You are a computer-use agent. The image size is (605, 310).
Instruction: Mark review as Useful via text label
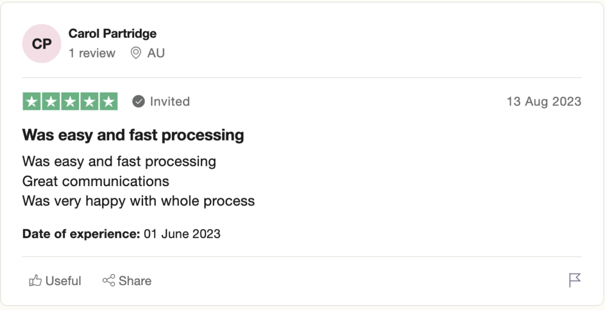(63, 281)
